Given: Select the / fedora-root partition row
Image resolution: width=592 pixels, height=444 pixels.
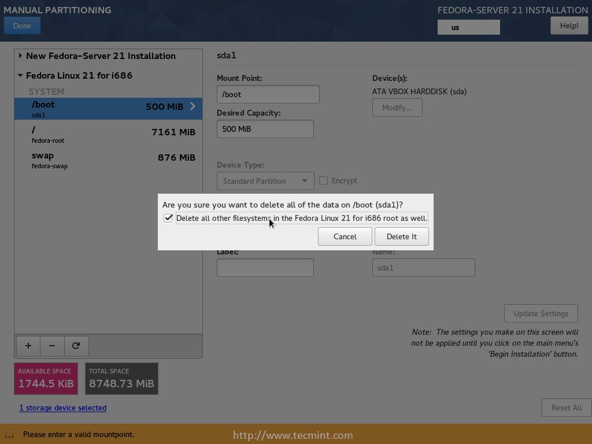Looking at the screenshot, I should (108, 134).
